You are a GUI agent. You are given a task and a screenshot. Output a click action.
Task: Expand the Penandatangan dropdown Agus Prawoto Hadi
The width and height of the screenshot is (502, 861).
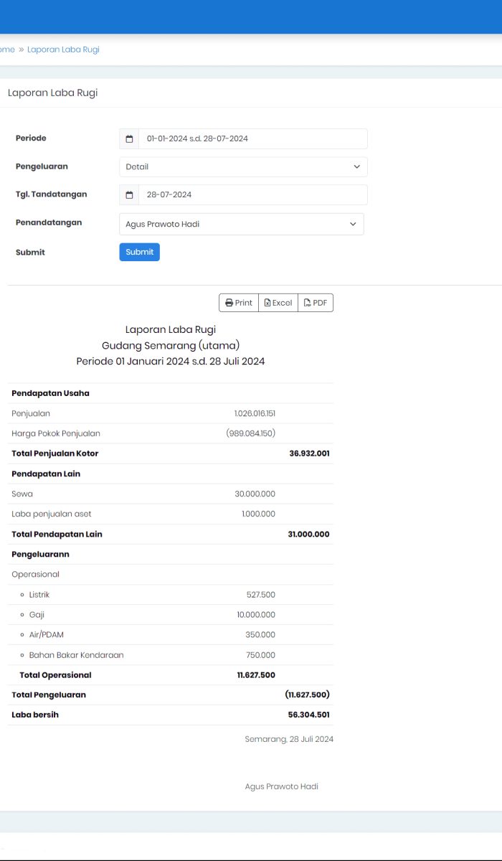point(241,224)
